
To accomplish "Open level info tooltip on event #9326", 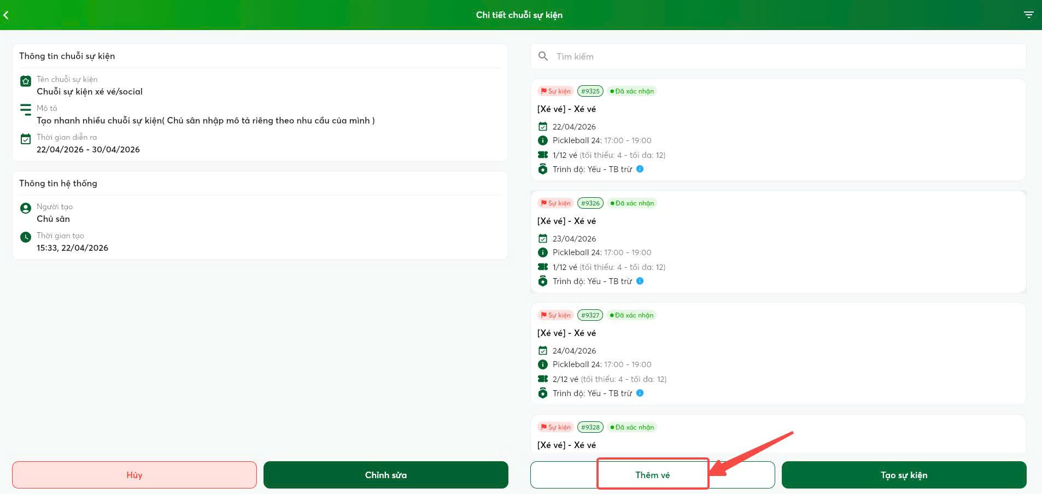I will (640, 281).
